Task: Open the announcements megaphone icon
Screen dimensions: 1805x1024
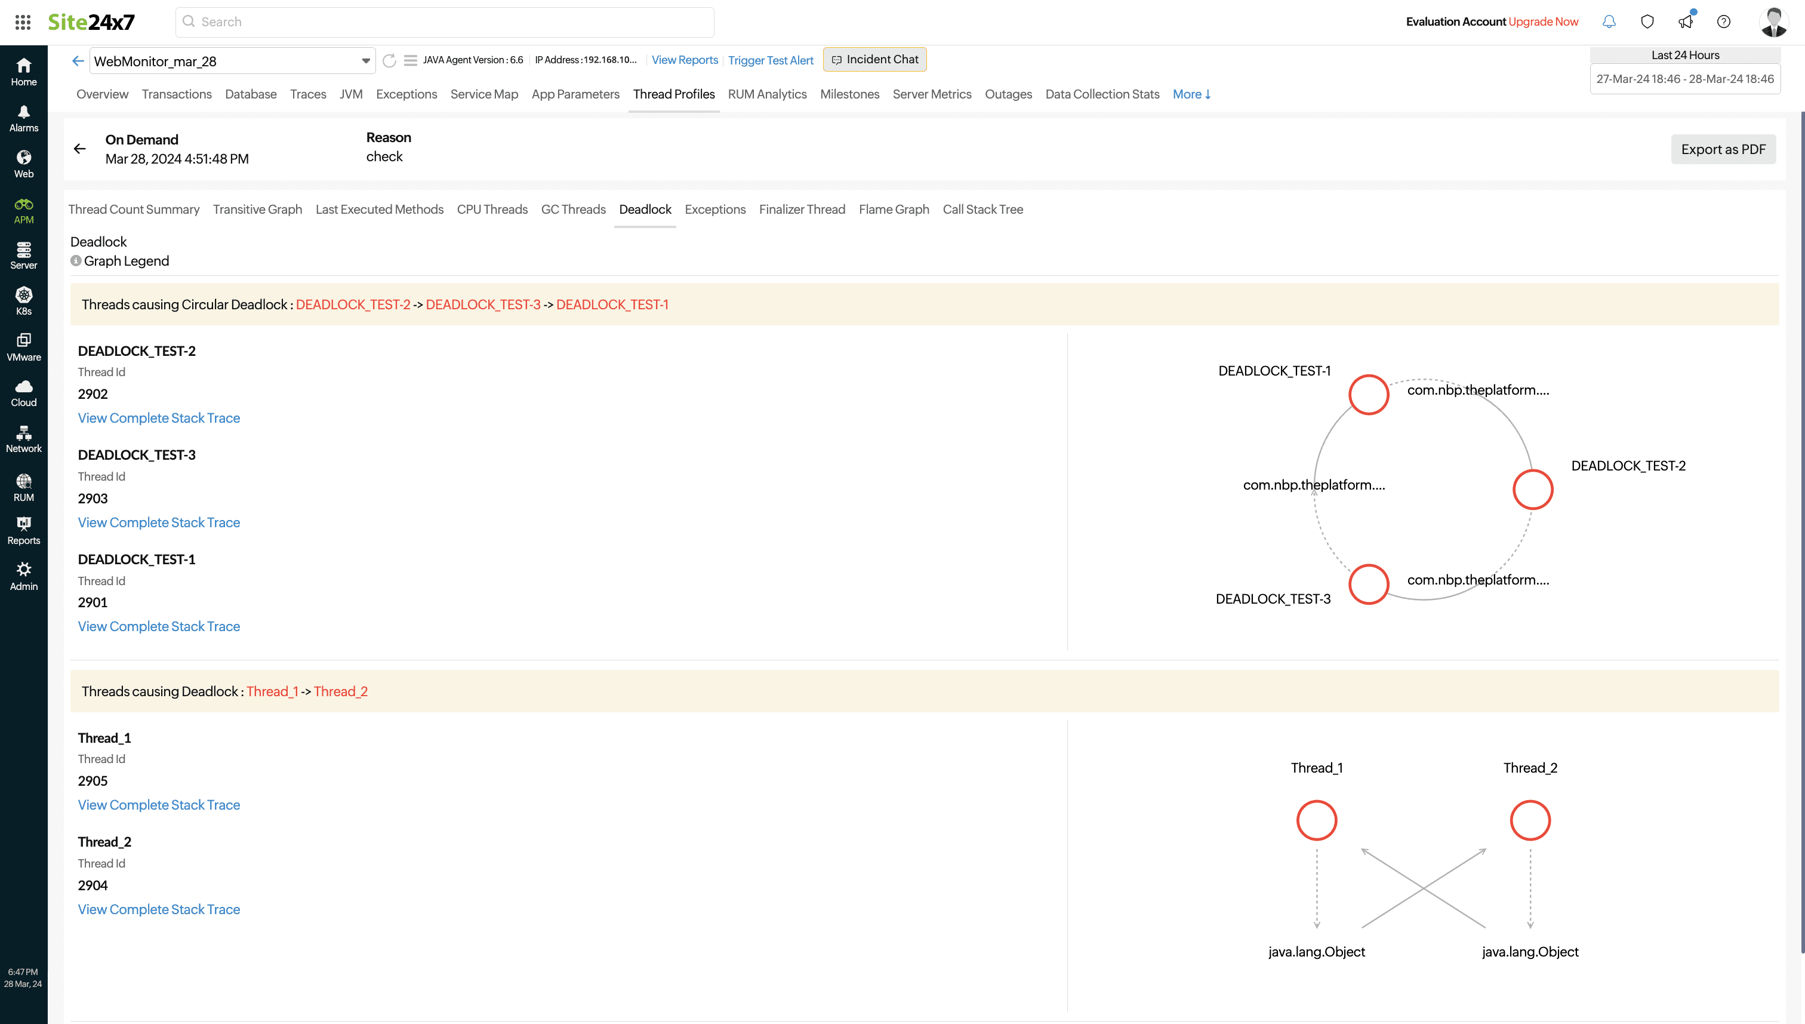Action: click(x=1686, y=22)
